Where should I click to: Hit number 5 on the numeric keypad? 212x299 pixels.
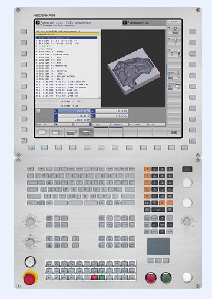[162, 176]
